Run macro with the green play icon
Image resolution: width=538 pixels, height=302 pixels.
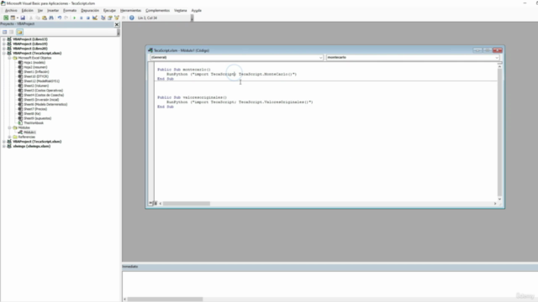coord(75,18)
